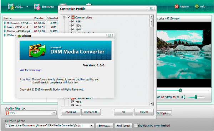This screenshot has height=131, width=214.
Task: Click the Common Audio category icon
Action: (x=73, y=98)
